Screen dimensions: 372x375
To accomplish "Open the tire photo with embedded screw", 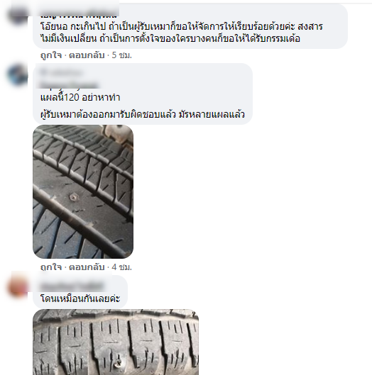I will point(83,191).
